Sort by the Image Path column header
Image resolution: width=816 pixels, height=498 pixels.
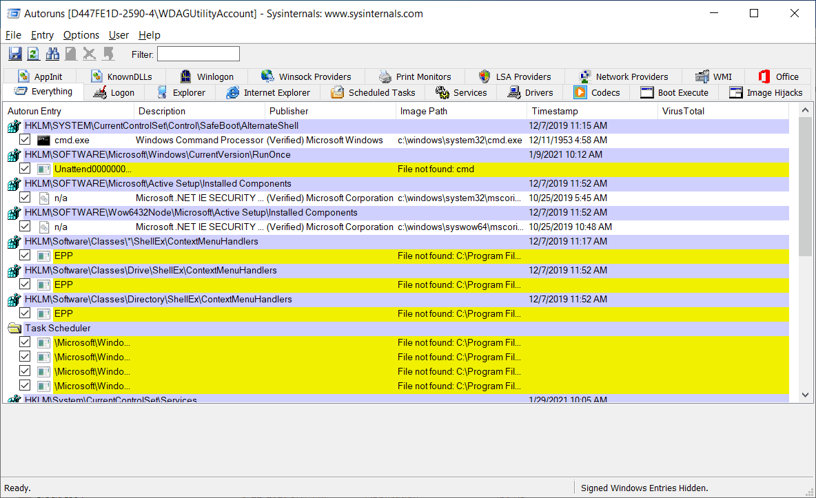point(462,111)
